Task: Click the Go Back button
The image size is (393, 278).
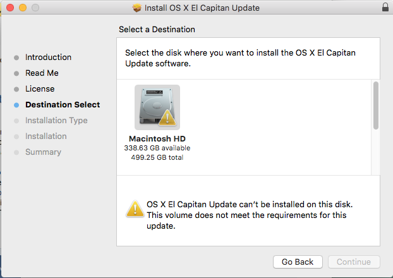Action: click(298, 262)
